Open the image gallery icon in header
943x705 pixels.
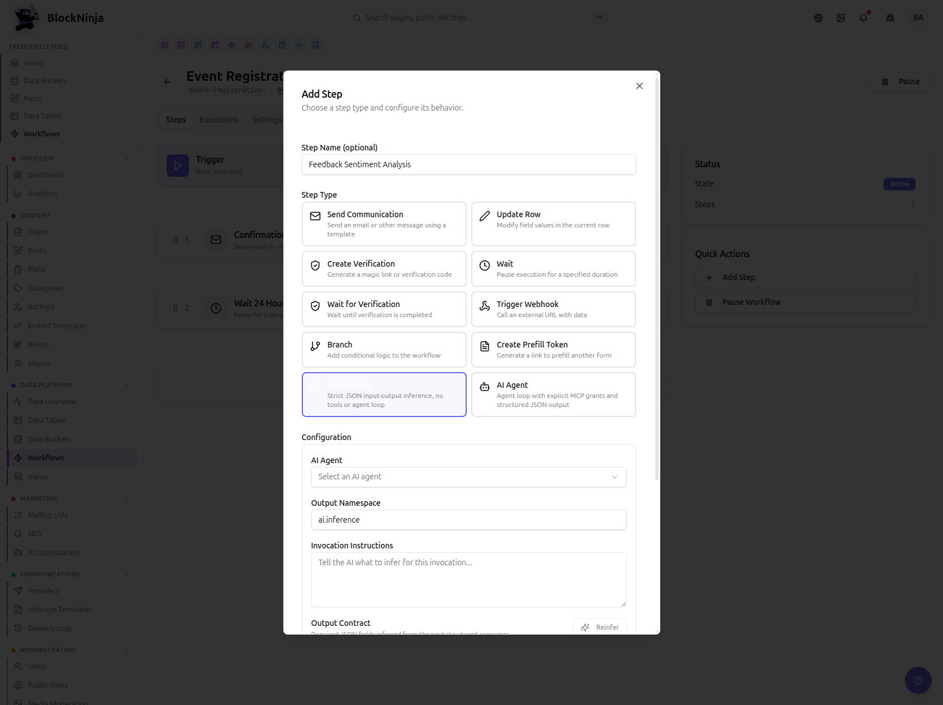coord(841,18)
